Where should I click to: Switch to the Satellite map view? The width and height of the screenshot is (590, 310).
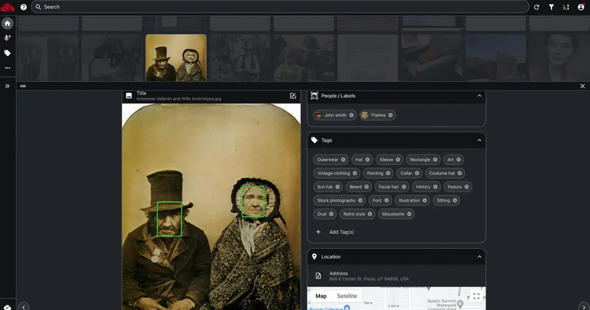[x=347, y=296]
